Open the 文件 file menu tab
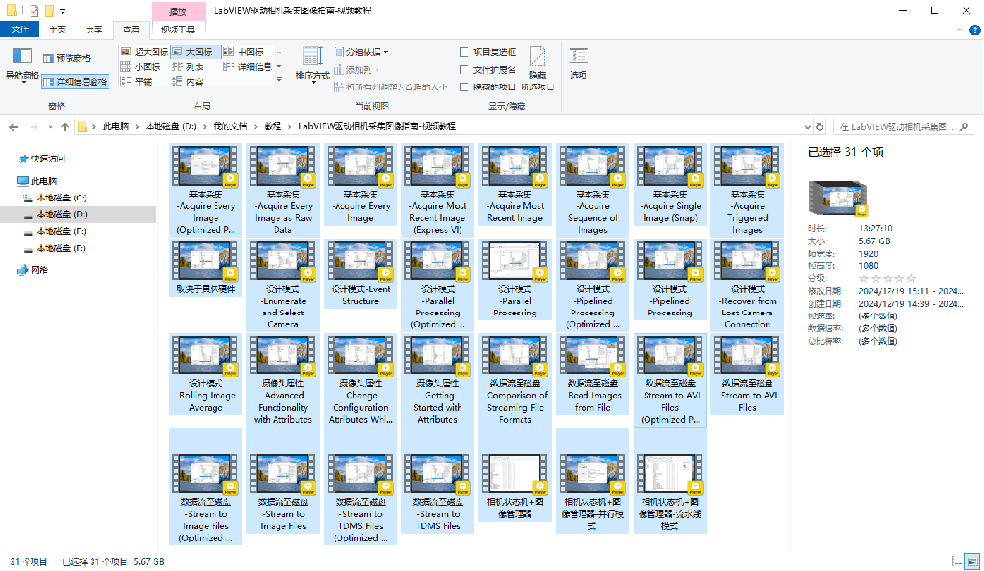Screen dimensions: 984x571 [20, 29]
